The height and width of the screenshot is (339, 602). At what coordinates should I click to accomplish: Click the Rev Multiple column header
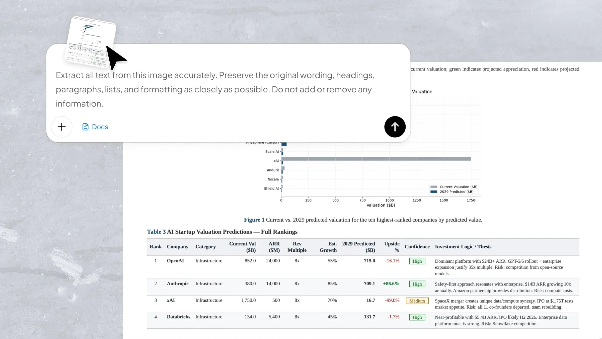pyautogui.click(x=297, y=247)
